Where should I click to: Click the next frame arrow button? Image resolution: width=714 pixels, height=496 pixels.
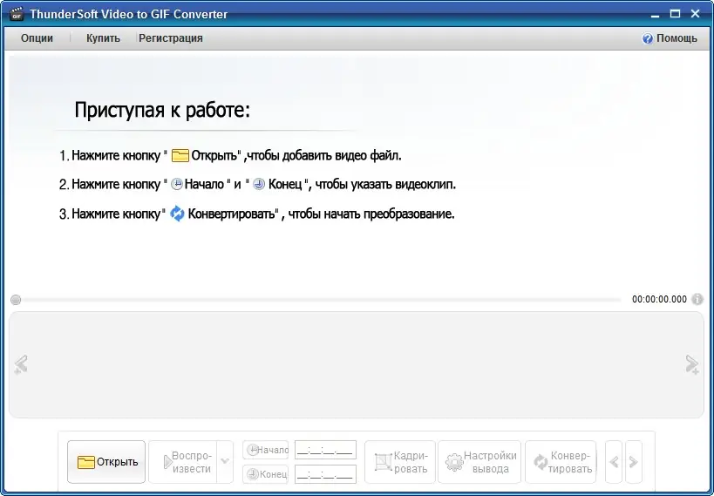pyautogui.click(x=634, y=461)
